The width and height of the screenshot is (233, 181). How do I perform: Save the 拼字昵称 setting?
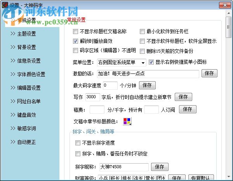click(160, 167)
